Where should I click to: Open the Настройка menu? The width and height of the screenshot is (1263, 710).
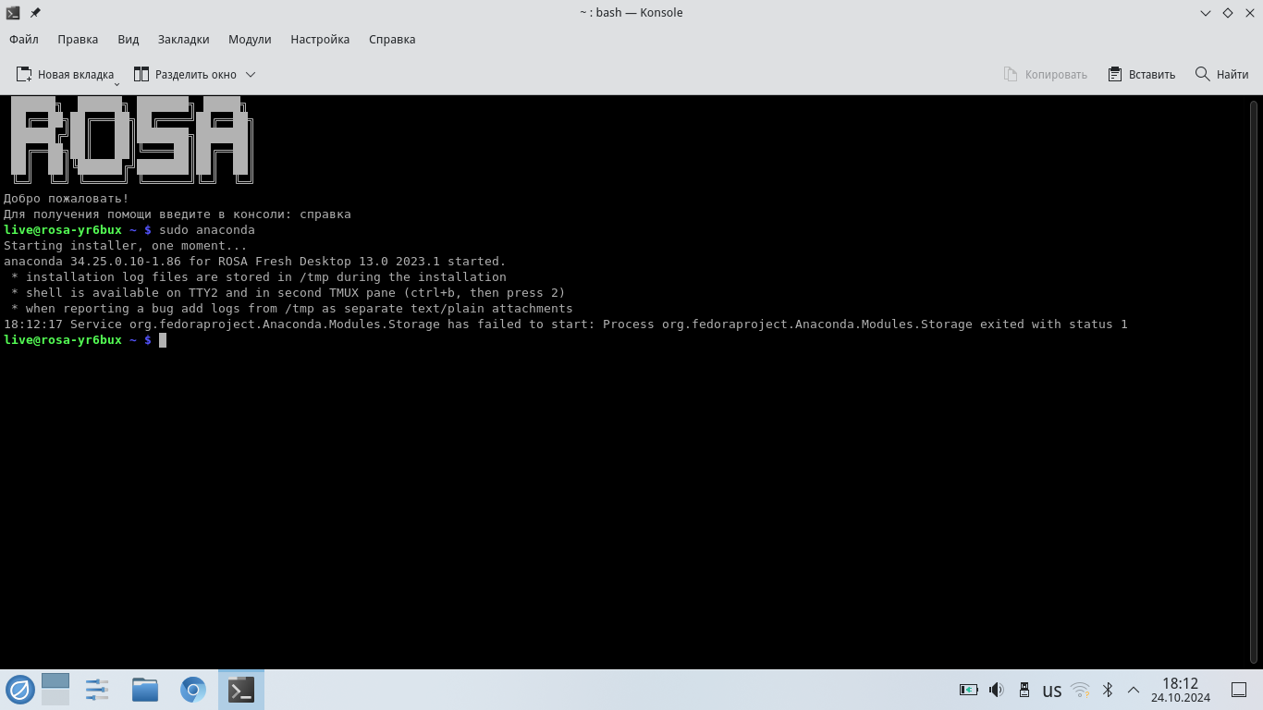click(320, 40)
